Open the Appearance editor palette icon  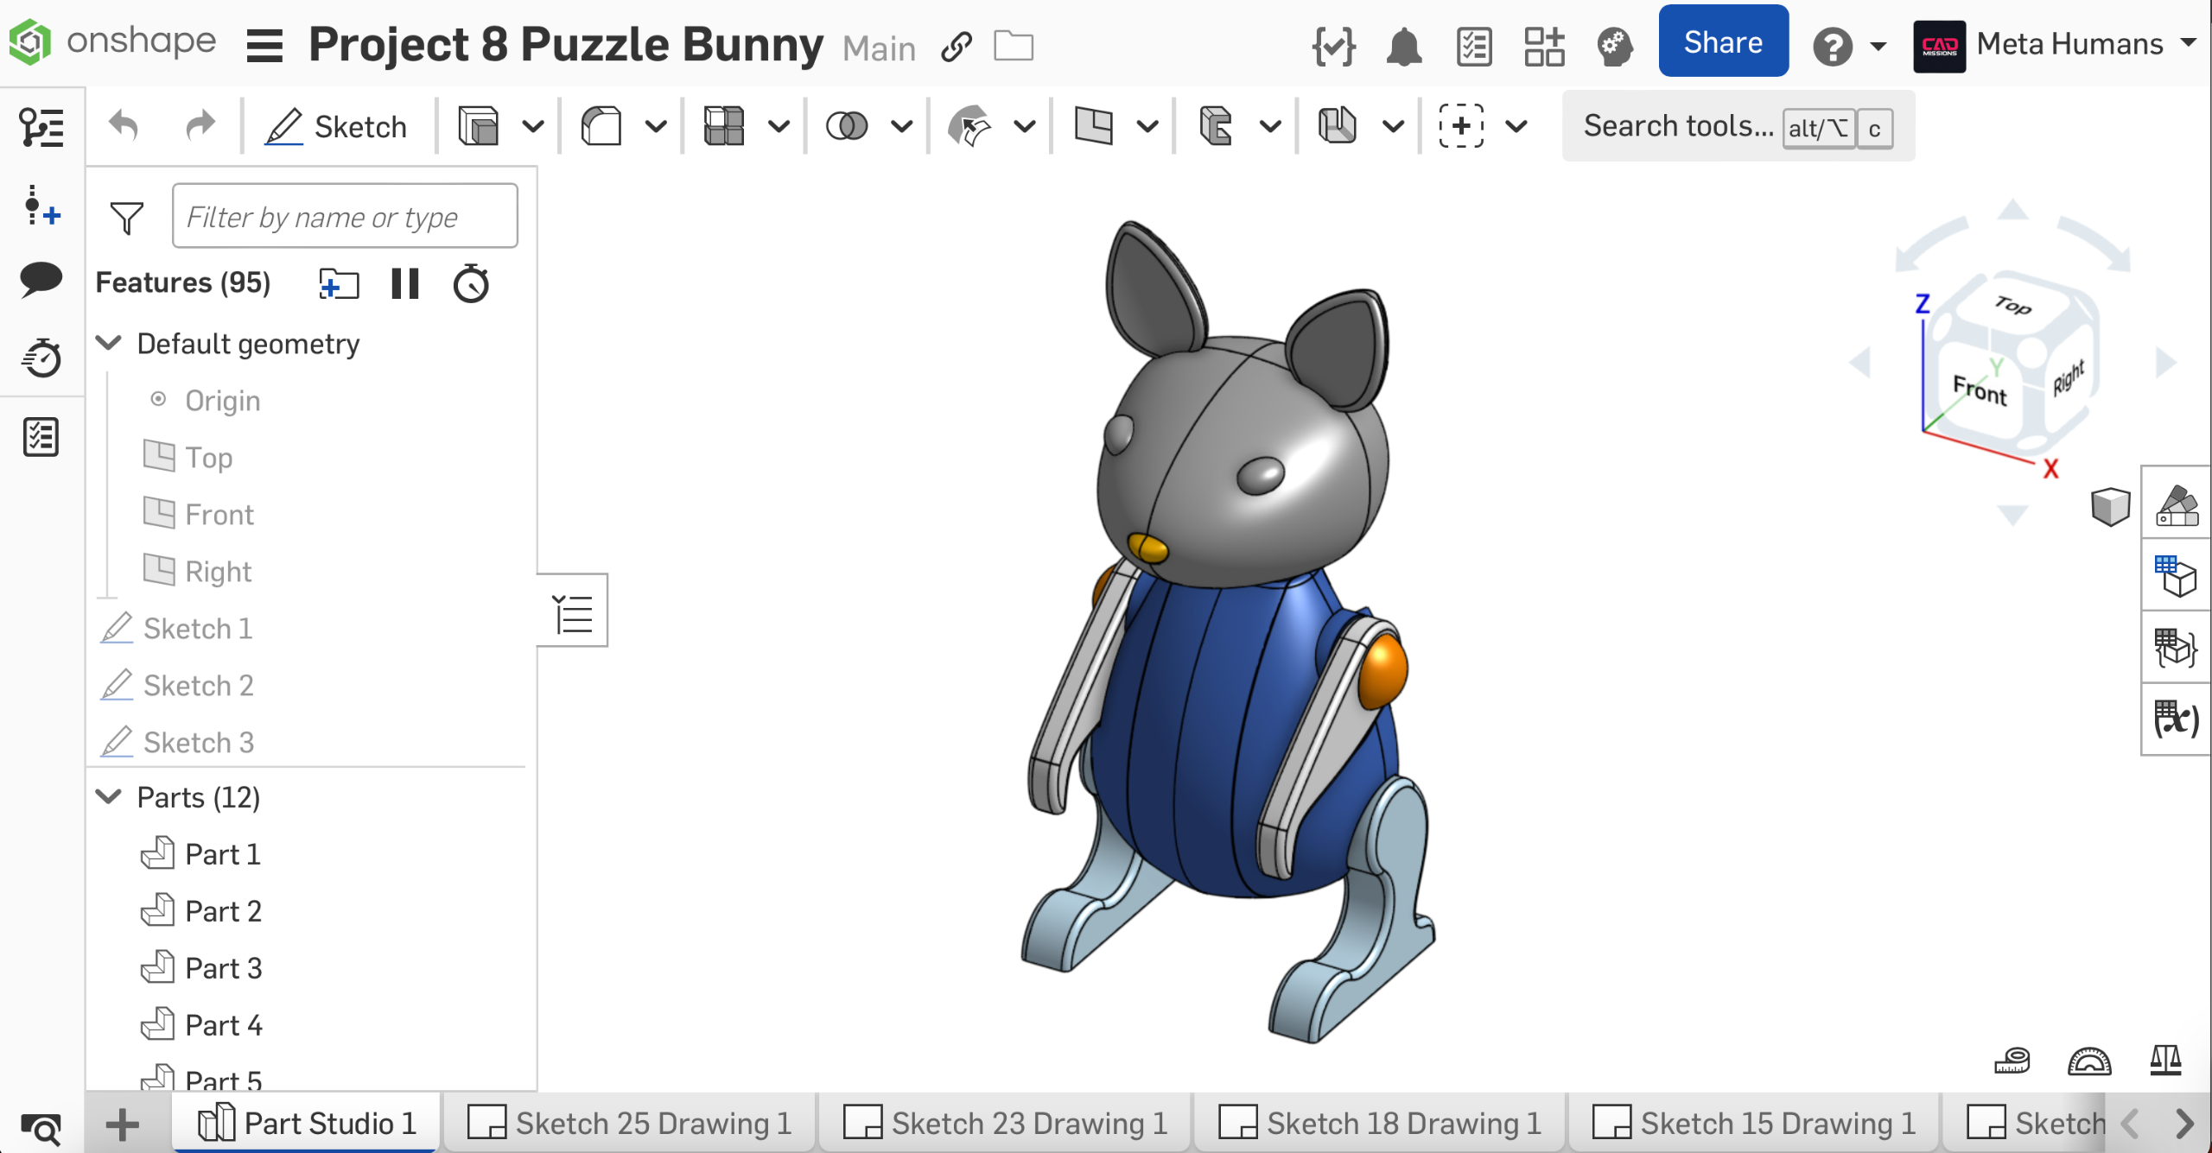tap(2177, 505)
